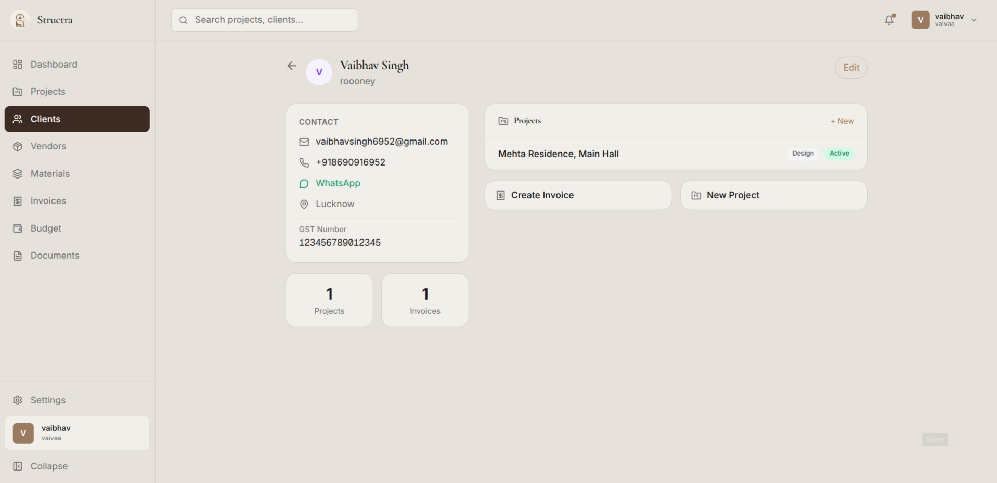Click the Create Invoice button

pos(578,195)
